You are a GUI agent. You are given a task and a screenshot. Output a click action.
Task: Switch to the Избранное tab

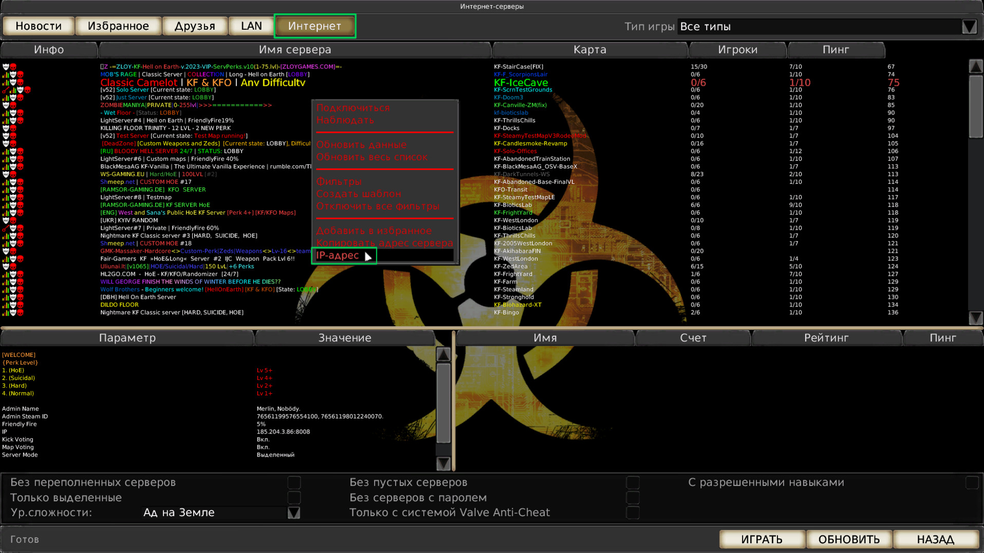(118, 26)
